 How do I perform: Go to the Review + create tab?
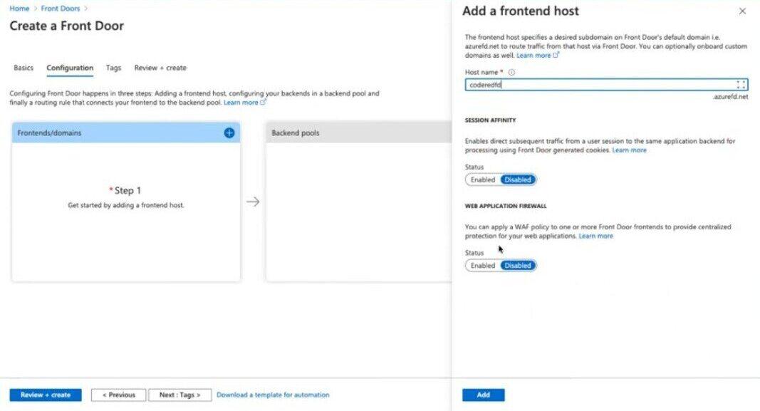[x=160, y=68]
